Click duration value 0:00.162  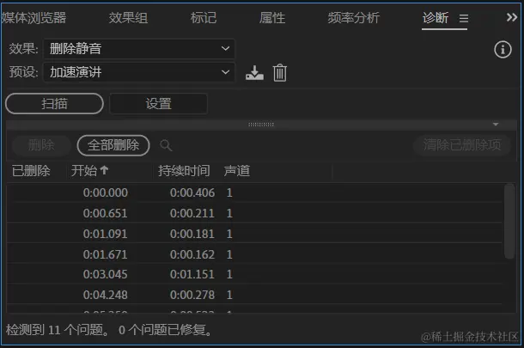(x=192, y=254)
